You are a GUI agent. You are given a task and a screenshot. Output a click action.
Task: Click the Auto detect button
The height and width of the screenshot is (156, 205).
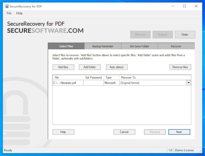117,67
